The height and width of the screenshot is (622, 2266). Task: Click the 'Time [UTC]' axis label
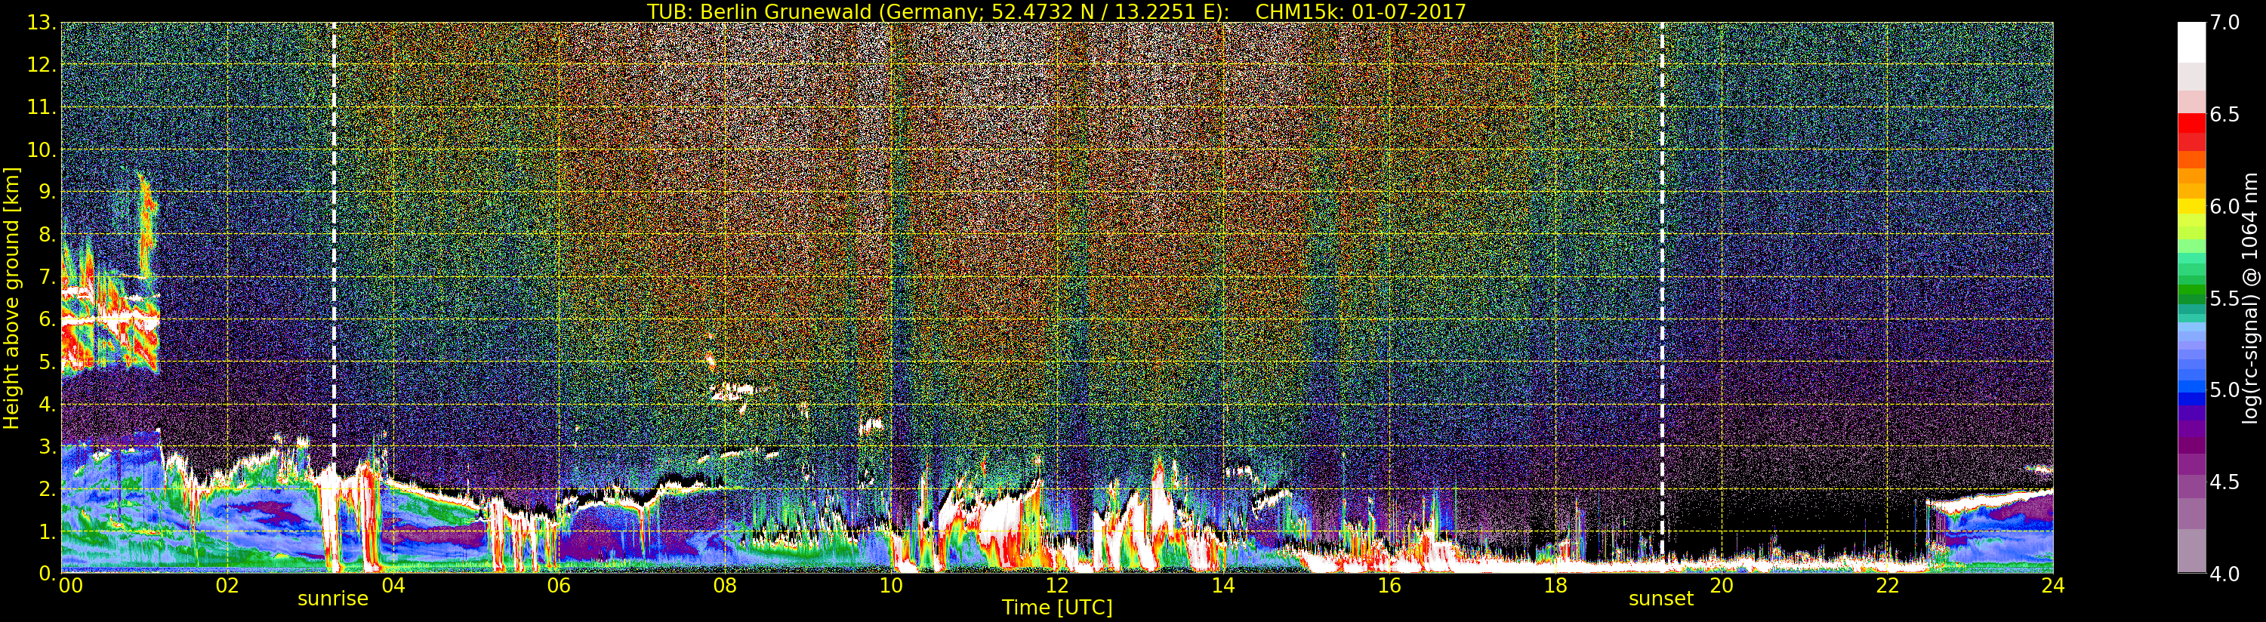tap(1057, 607)
